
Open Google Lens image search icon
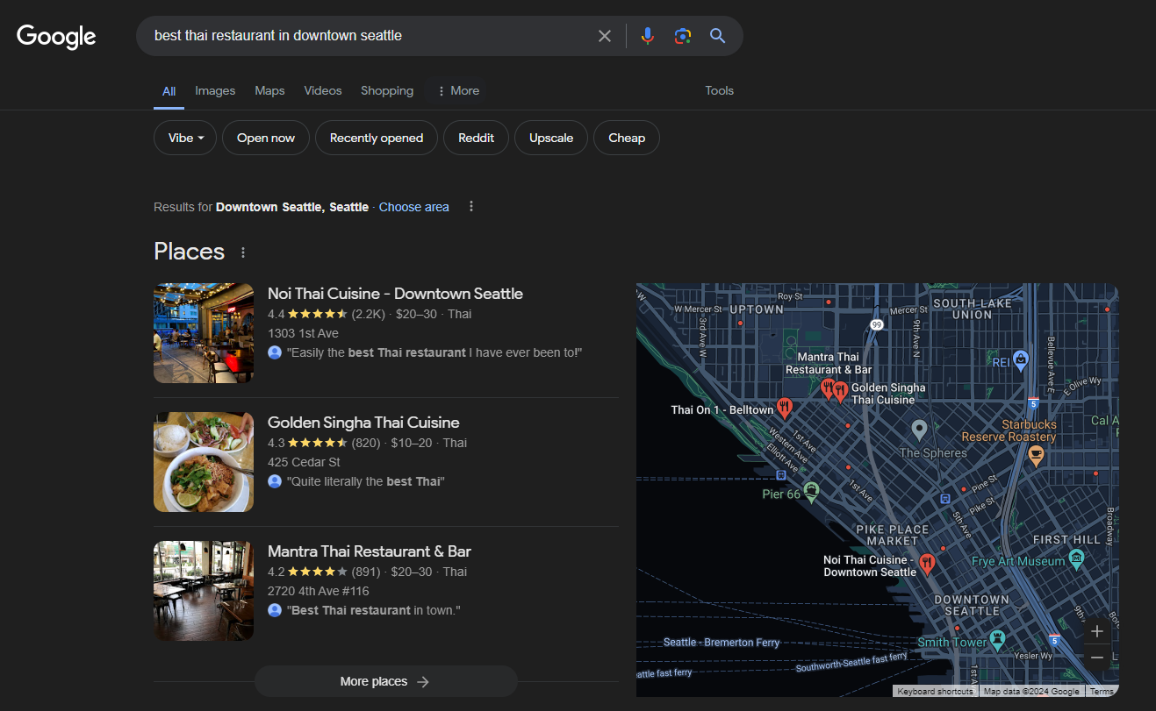coord(683,36)
